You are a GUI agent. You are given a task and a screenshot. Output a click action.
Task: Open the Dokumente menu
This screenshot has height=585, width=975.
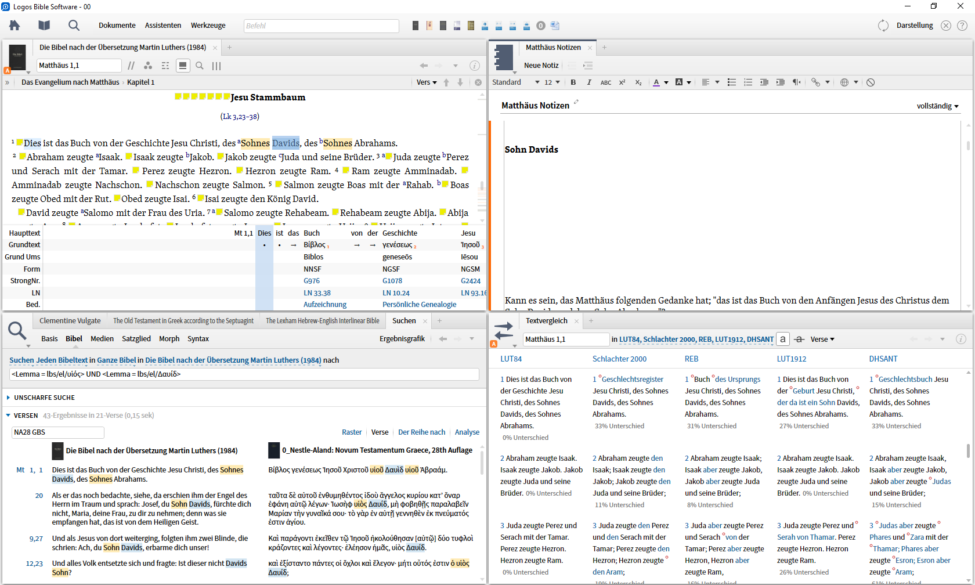pyautogui.click(x=117, y=26)
